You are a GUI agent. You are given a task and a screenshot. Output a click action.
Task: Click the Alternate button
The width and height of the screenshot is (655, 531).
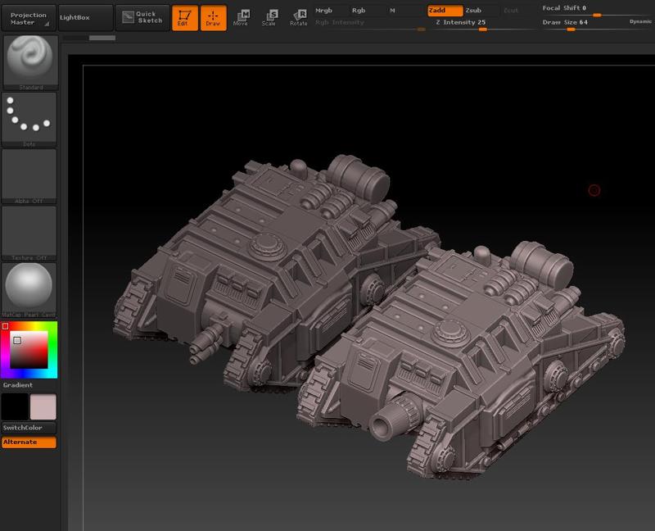[29, 442]
